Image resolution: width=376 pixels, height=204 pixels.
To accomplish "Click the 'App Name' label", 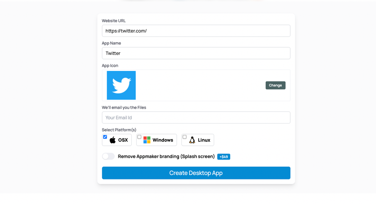I will coord(111,43).
